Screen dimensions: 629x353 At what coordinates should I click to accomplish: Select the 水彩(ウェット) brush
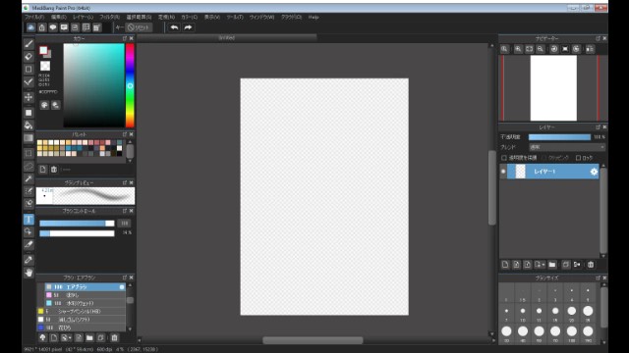coord(85,303)
